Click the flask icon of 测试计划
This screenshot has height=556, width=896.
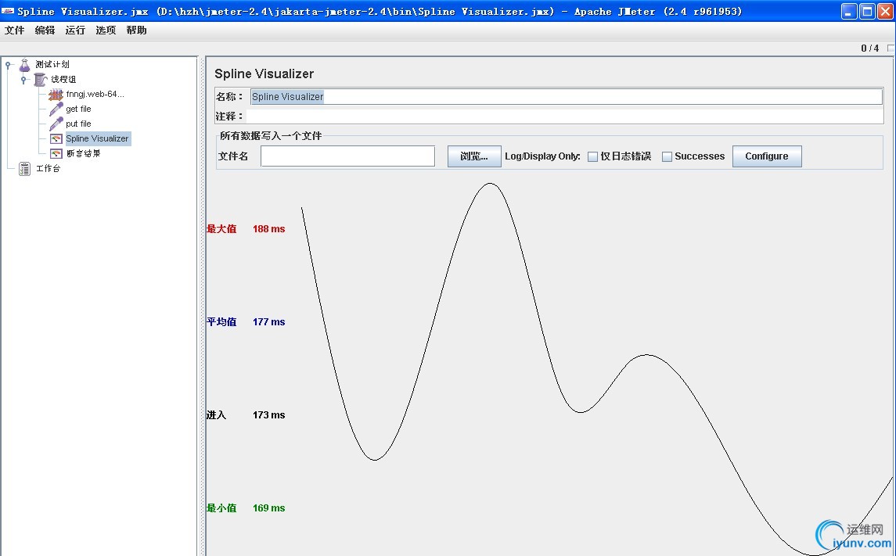pos(24,64)
